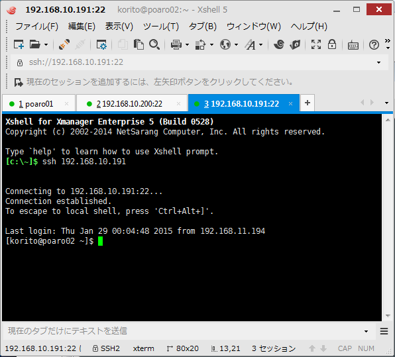Click the plus new tab button
Image resolution: width=395 pixels, height=357 pixels.
point(308,103)
